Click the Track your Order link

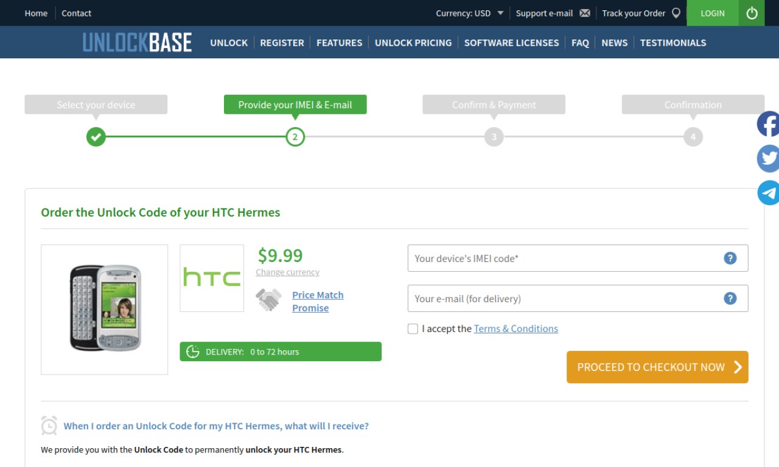coord(634,13)
